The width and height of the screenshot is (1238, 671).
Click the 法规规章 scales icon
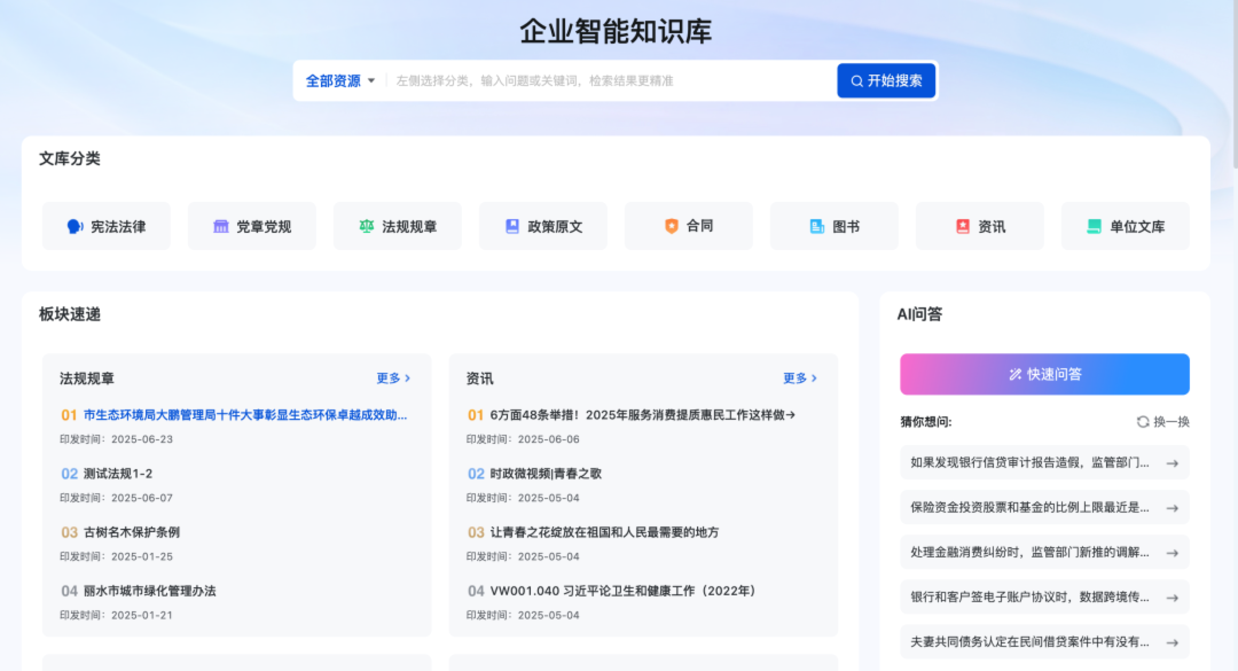[x=366, y=227]
